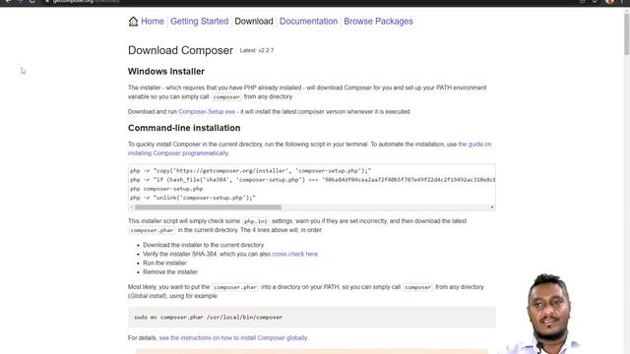
Task: Download Composer-Setup.exe via its link
Action: pyautogui.click(x=207, y=111)
